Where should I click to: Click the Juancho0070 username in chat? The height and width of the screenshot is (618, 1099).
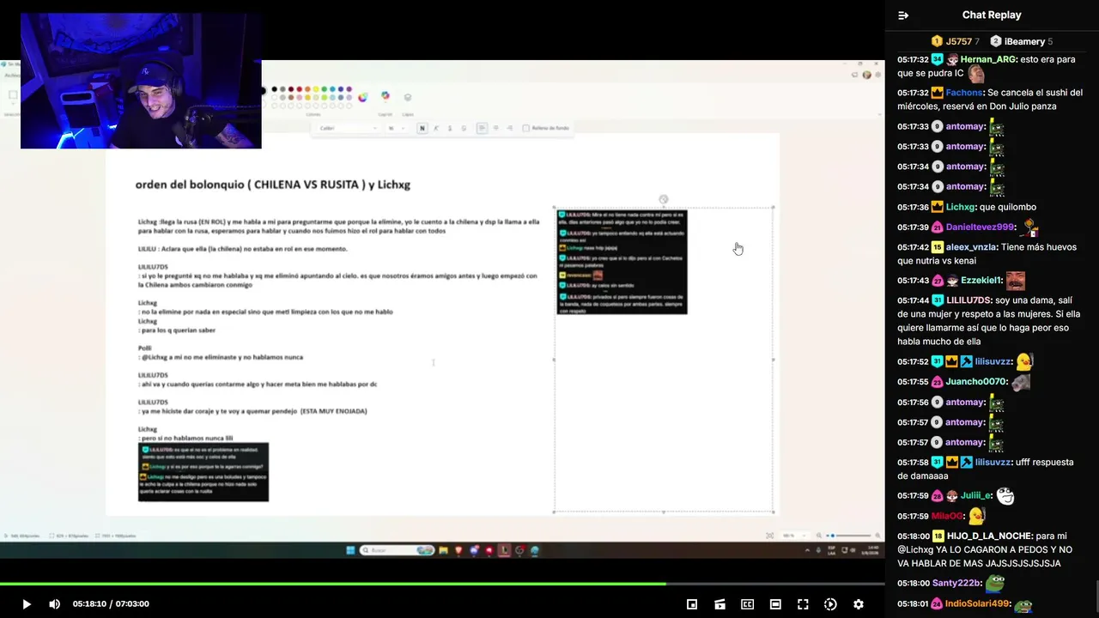[x=976, y=382]
